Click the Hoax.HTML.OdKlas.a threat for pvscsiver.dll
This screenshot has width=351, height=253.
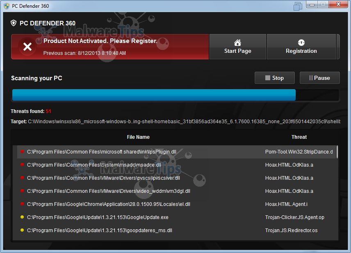[x=289, y=178]
